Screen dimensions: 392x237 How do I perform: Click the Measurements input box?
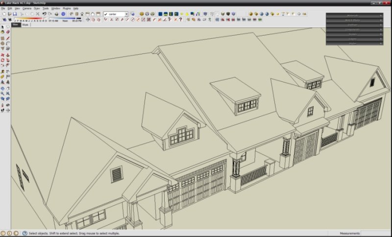tap(375, 234)
